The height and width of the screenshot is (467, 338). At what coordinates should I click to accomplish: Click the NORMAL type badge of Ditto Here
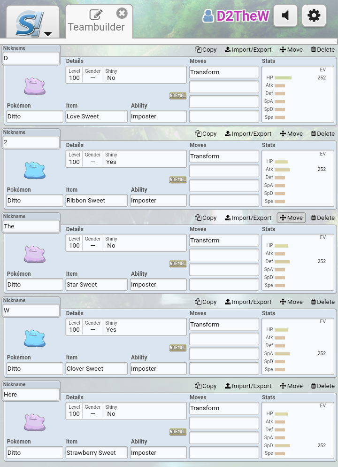click(x=177, y=432)
